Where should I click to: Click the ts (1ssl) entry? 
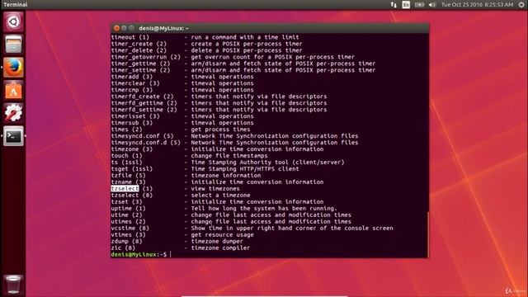coord(126,163)
